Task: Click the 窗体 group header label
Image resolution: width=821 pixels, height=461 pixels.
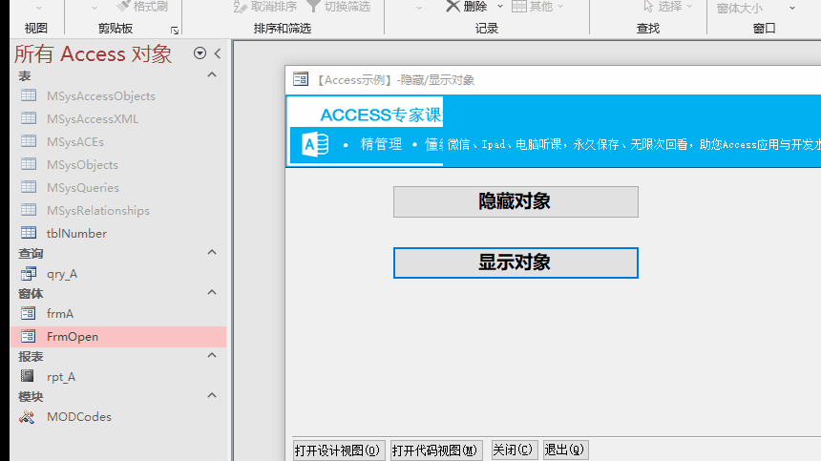Action: click(31, 294)
